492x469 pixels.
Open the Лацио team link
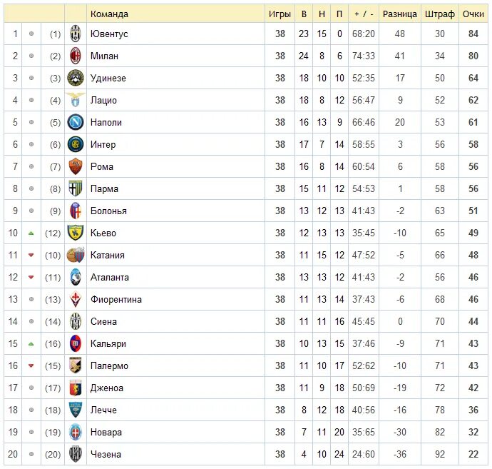point(103,100)
